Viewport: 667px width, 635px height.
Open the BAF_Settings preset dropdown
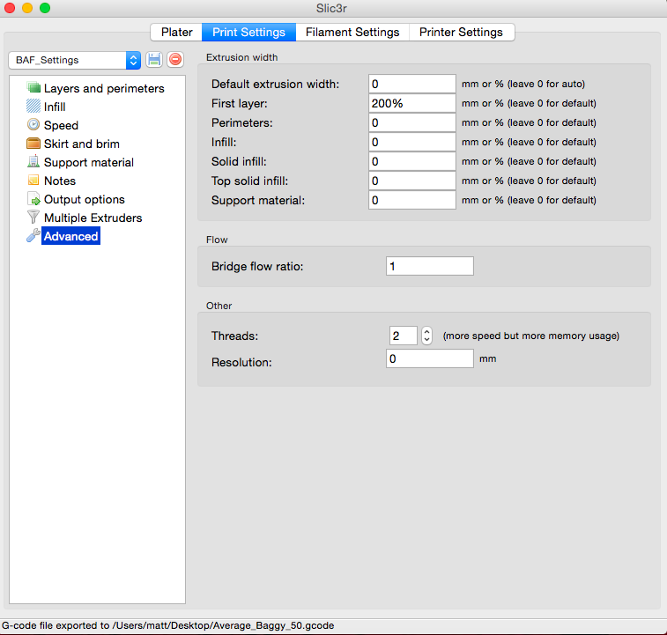[74, 60]
